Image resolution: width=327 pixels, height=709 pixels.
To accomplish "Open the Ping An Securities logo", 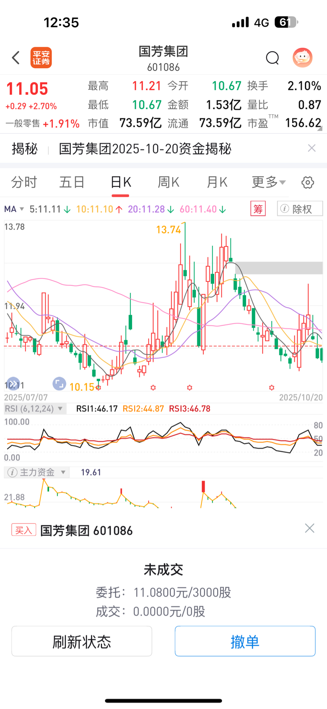I will (x=41, y=57).
